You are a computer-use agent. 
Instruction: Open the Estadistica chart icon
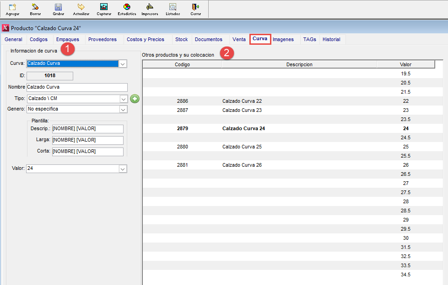click(127, 7)
